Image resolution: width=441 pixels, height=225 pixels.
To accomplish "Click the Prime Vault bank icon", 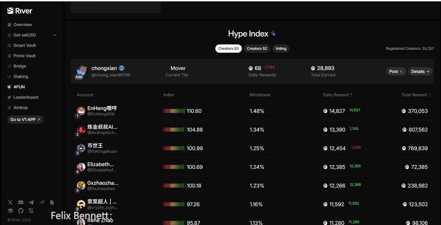I will [x=10, y=56].
